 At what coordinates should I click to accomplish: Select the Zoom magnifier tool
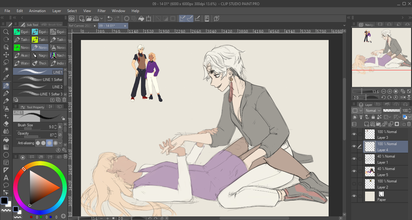tap(6, 32)
